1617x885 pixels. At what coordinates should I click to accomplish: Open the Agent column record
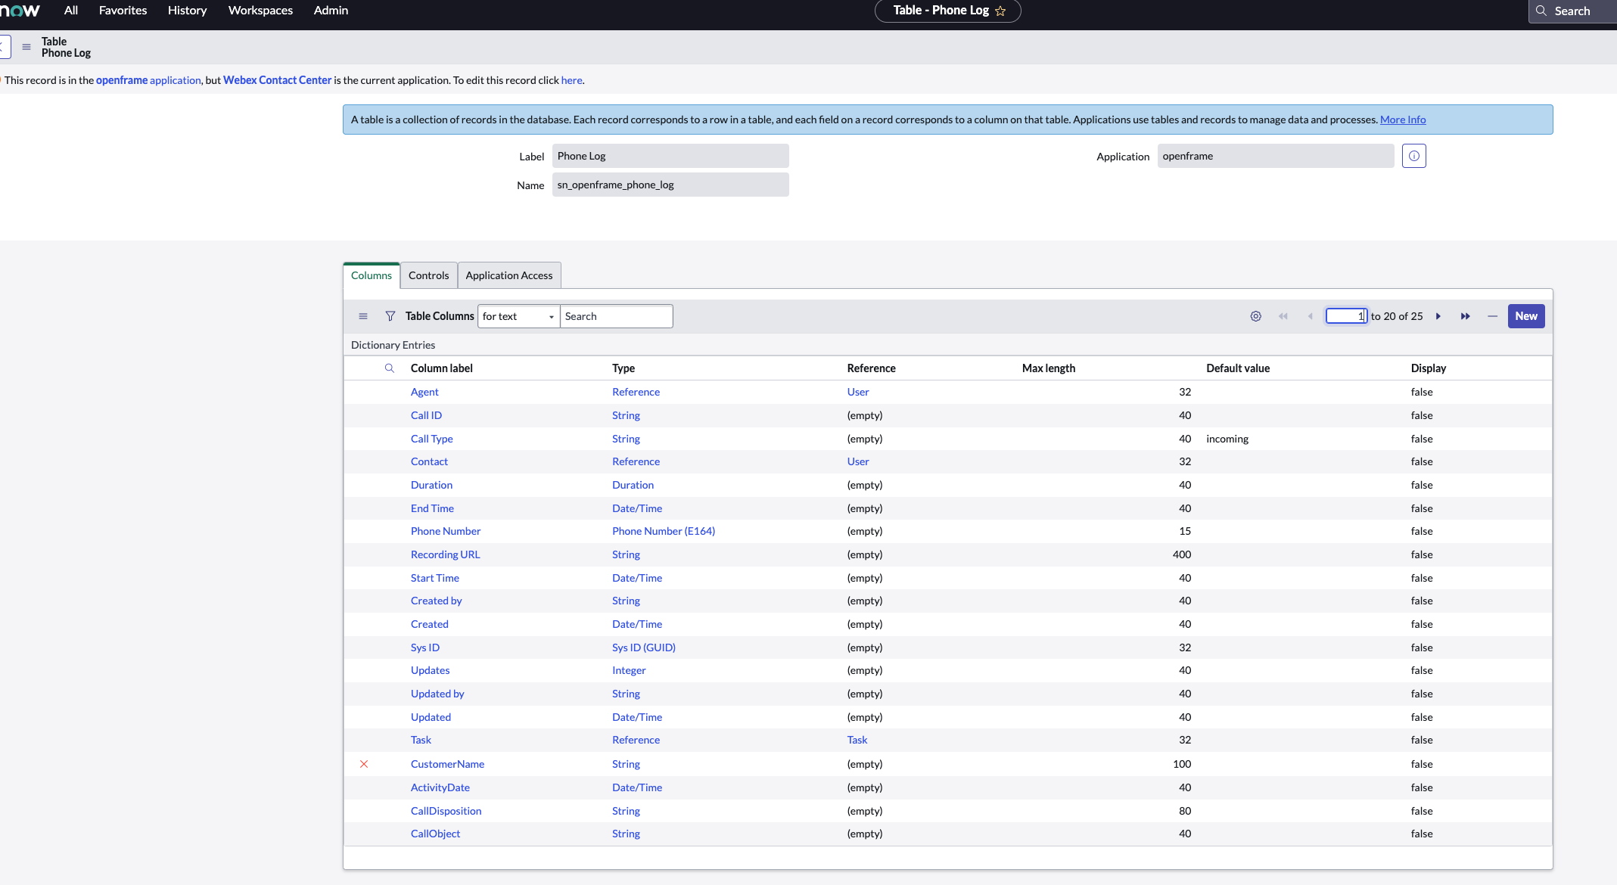pyautogui.click(x=424, y=392)
